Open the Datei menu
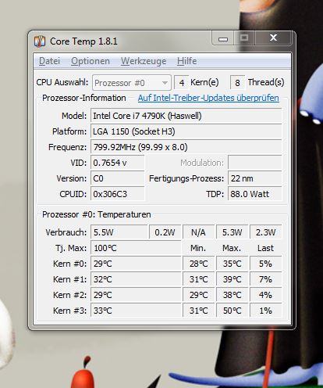323x388 pixels. [49, 61]
